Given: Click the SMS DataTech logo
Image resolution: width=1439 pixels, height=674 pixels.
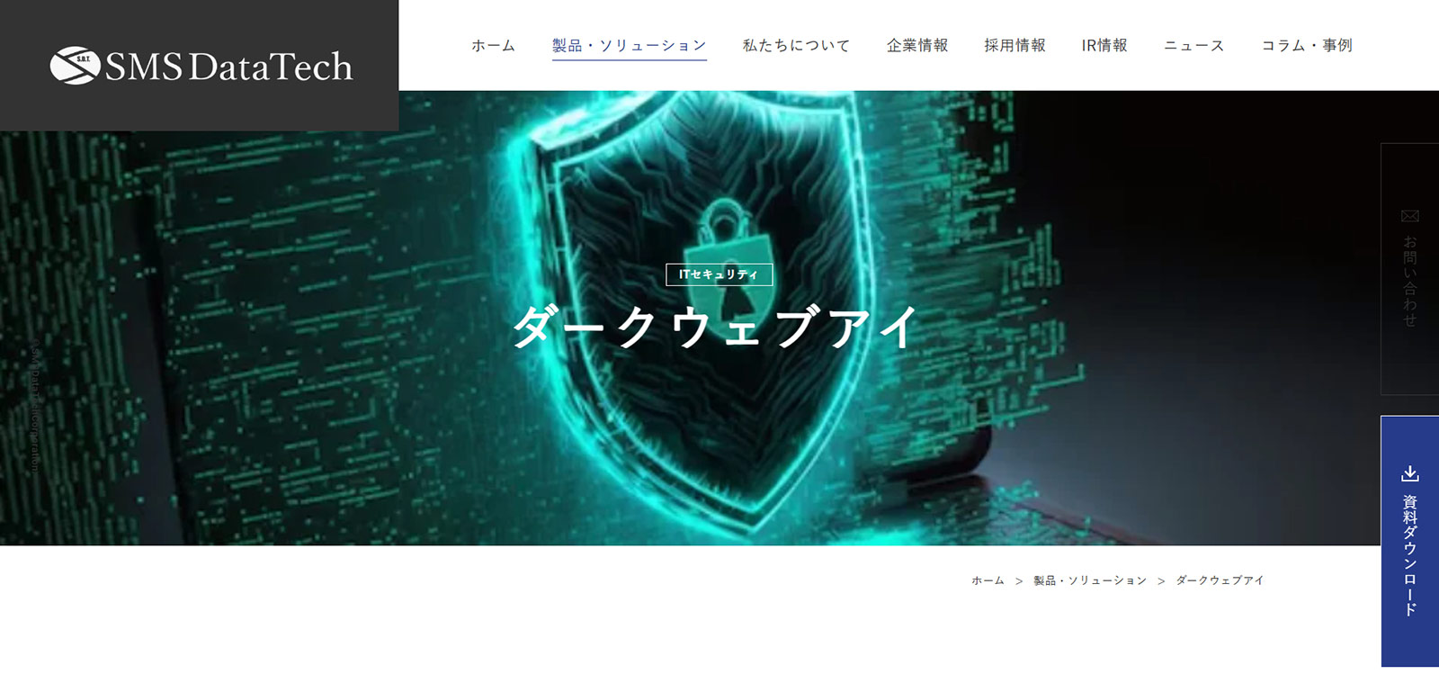Looking at the screenshot, I should coord(201,66).
